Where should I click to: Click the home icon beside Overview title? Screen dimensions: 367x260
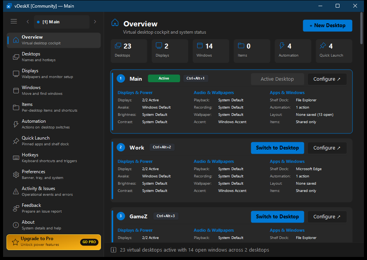(x=115, y=23)
